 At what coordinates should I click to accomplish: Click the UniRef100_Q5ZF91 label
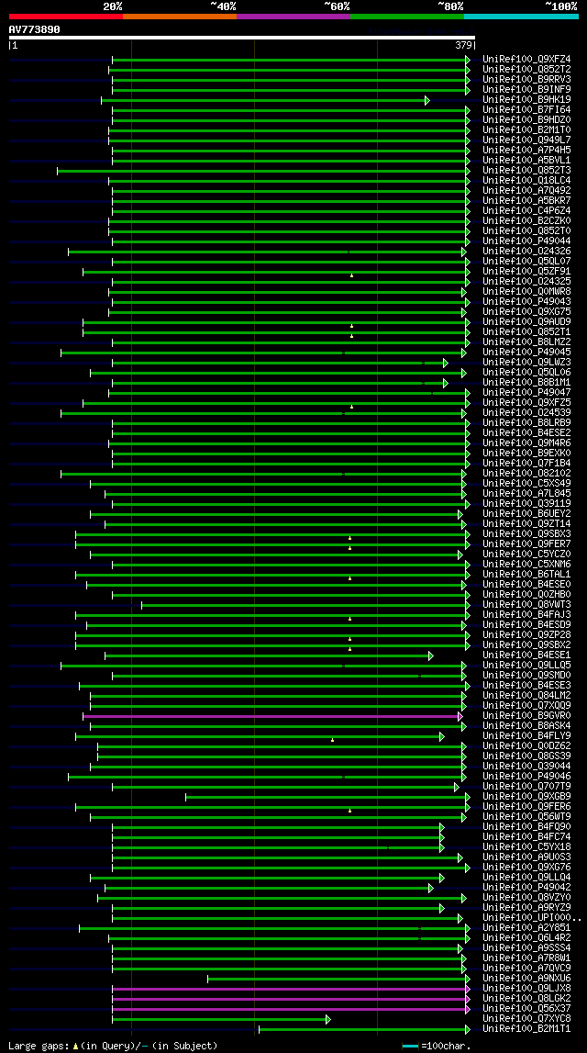pos(526,272)
